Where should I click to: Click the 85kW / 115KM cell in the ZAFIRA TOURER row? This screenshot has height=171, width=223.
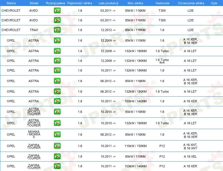135,156
